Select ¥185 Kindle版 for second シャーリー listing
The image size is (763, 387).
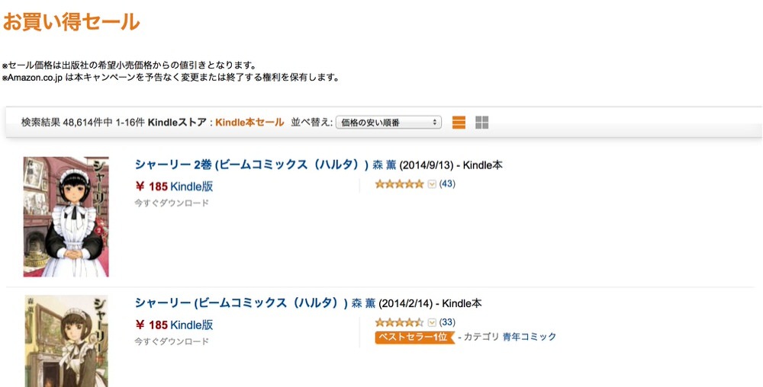(174, 325)
